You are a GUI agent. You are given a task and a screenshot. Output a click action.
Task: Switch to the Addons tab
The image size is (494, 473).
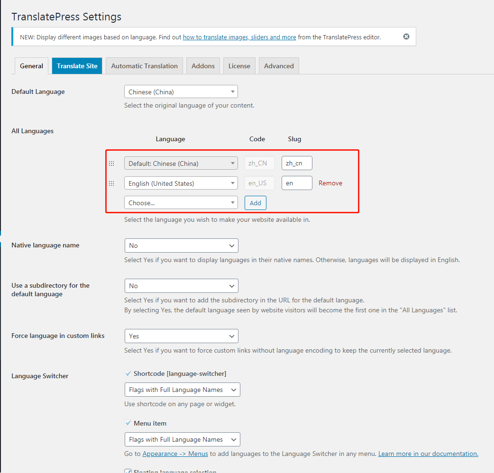coord(203,66)
